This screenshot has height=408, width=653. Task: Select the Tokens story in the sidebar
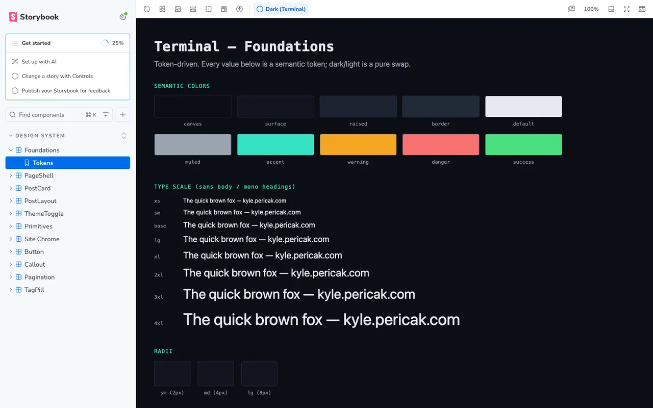tap(68, 163)
